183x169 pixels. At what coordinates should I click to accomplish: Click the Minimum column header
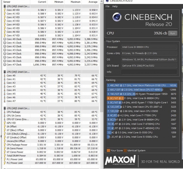(x=59, y=2)
